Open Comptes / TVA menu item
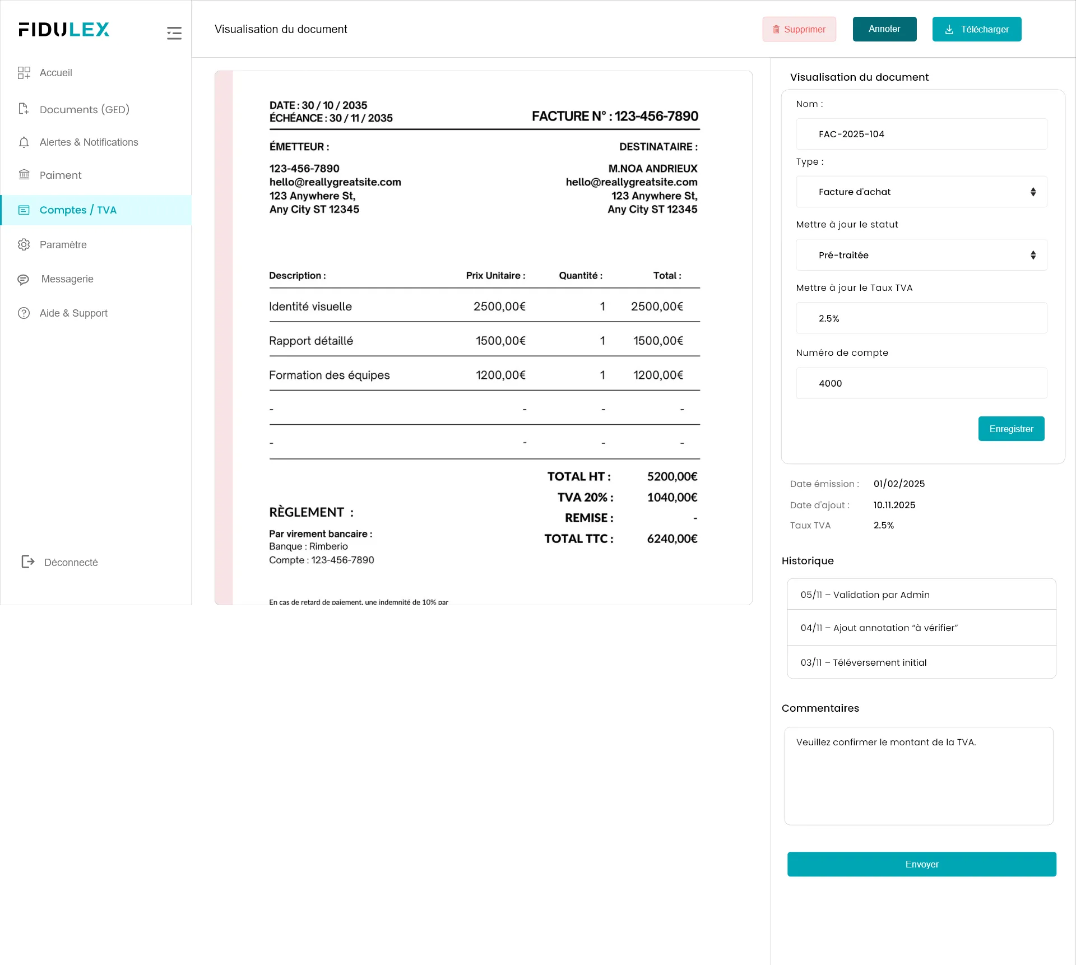Screen dimensions: 1076x965 pyautogui.click(x=78, y=210)
